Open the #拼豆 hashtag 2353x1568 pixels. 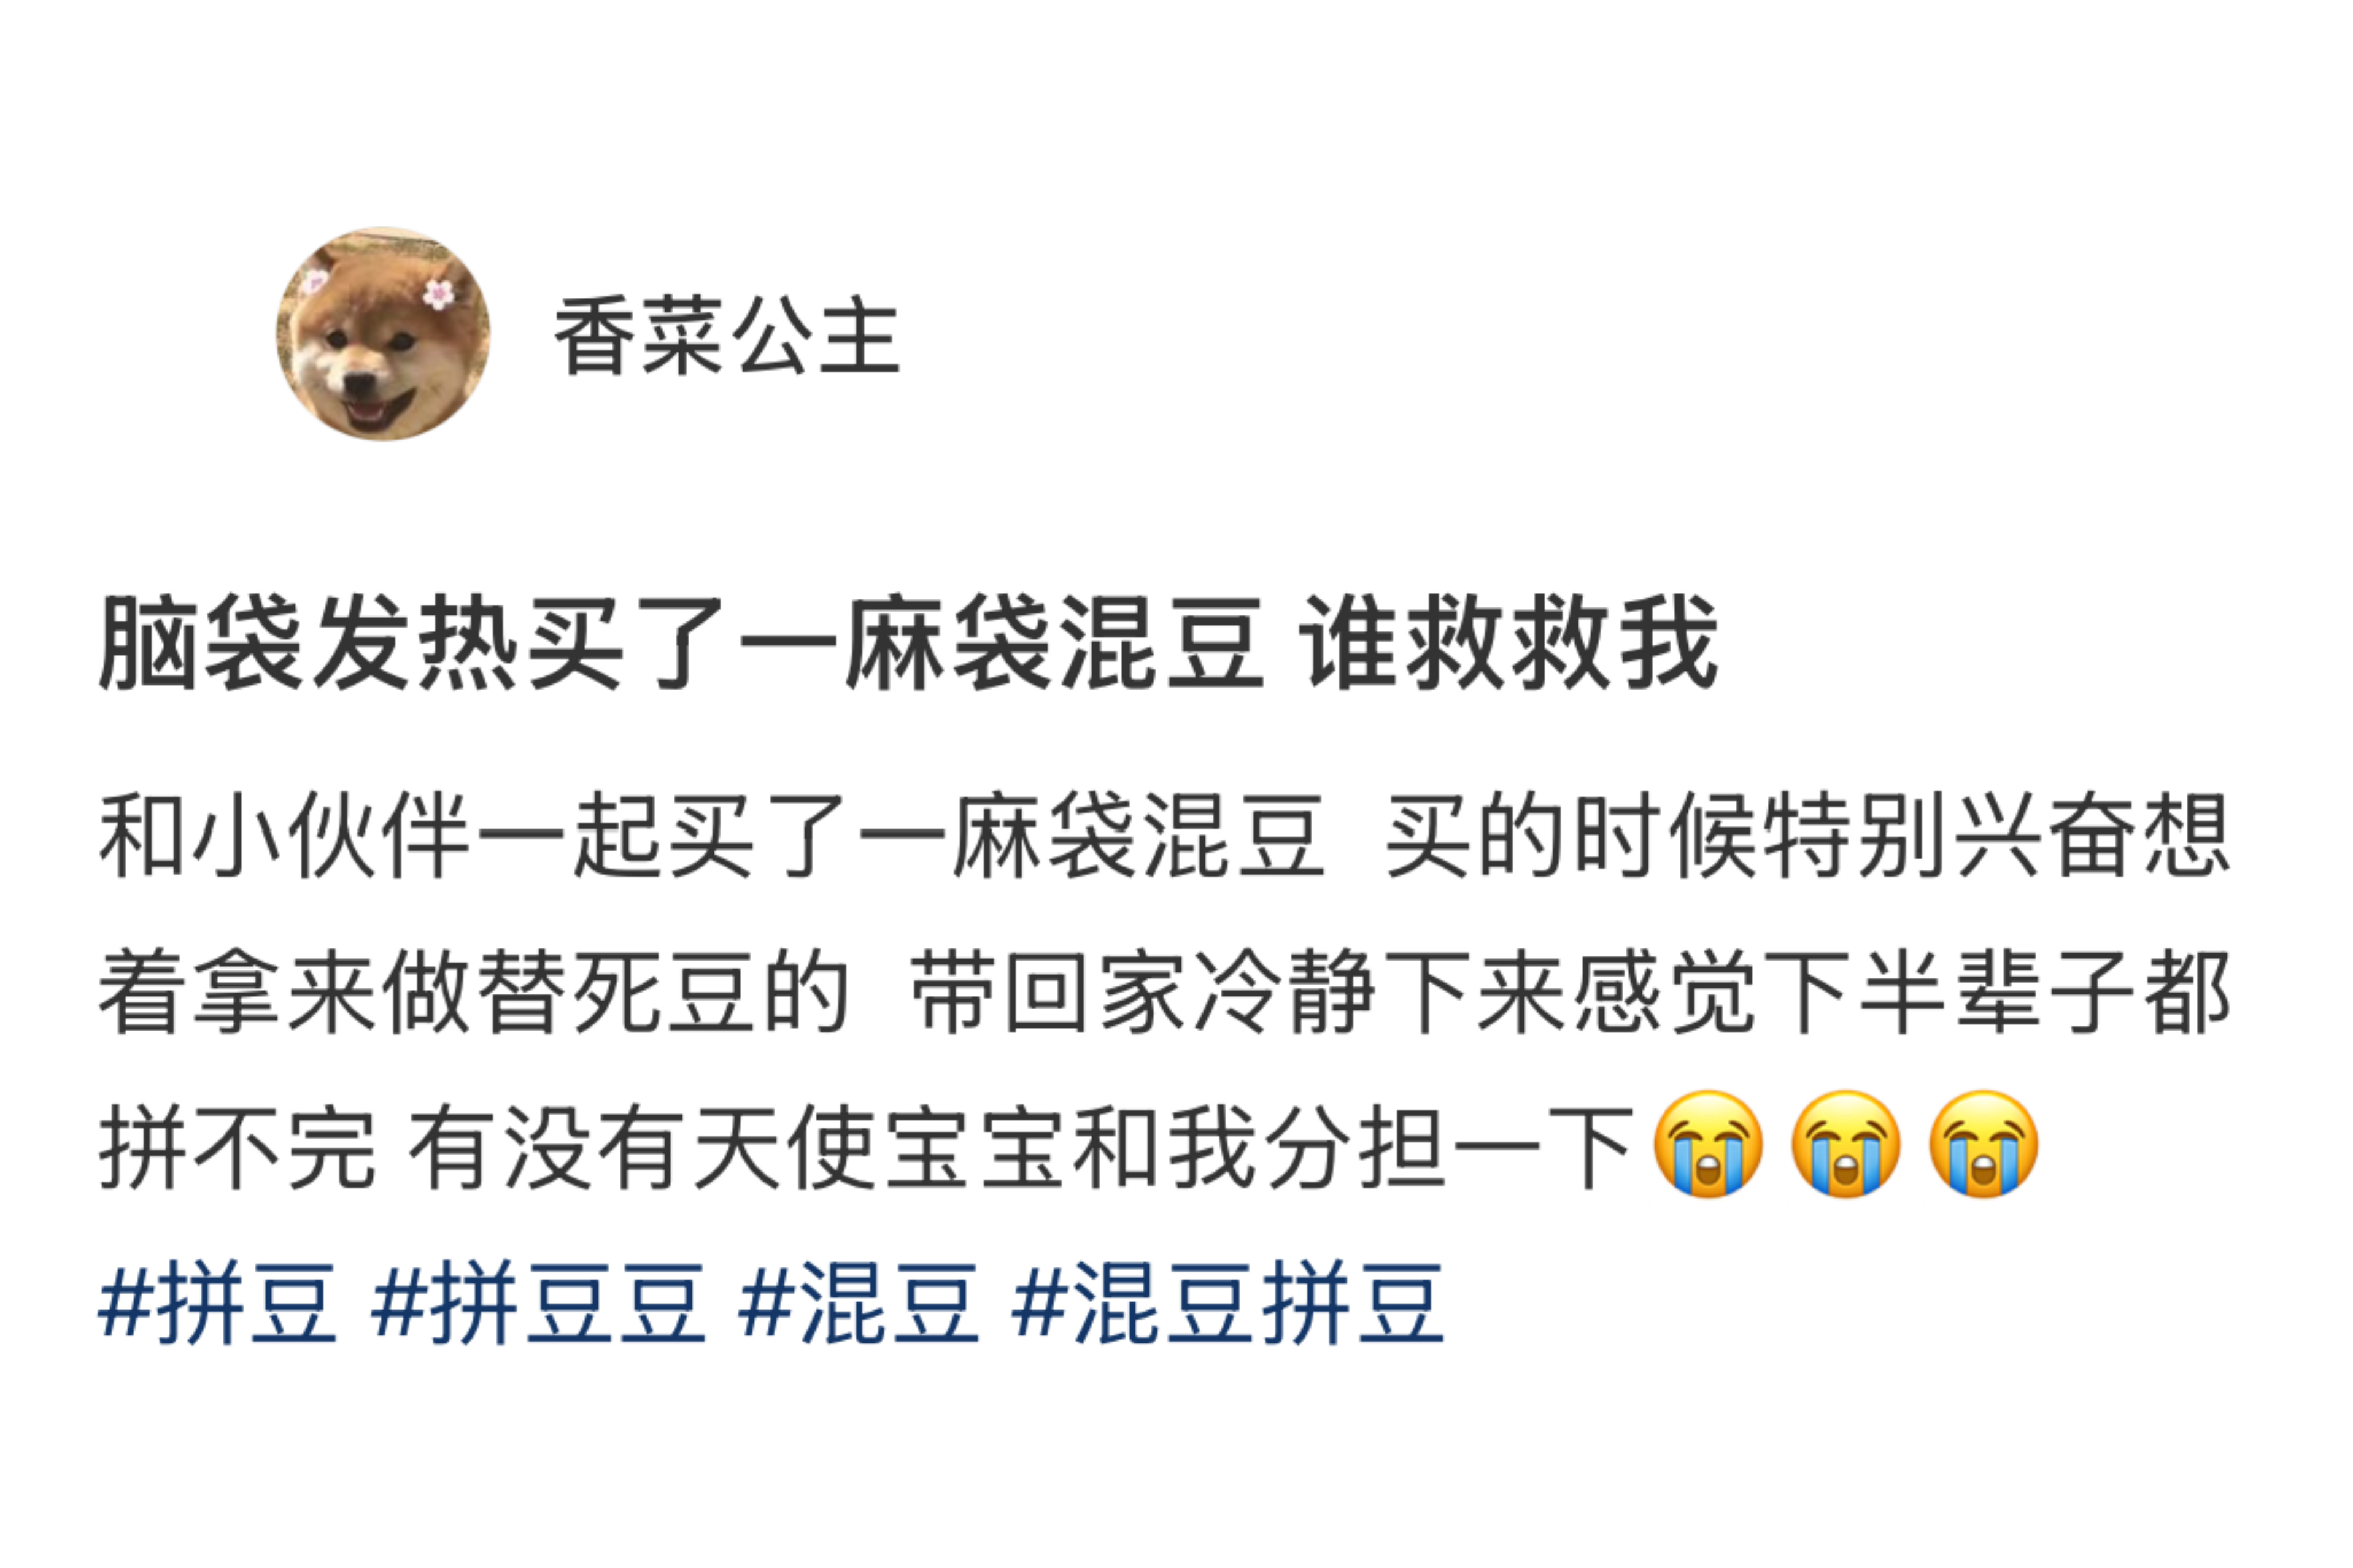217,1303
